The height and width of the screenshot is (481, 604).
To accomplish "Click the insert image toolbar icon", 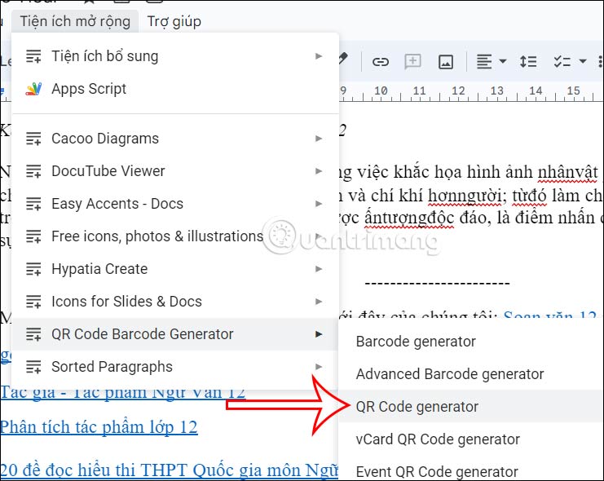I will [446, 62].
